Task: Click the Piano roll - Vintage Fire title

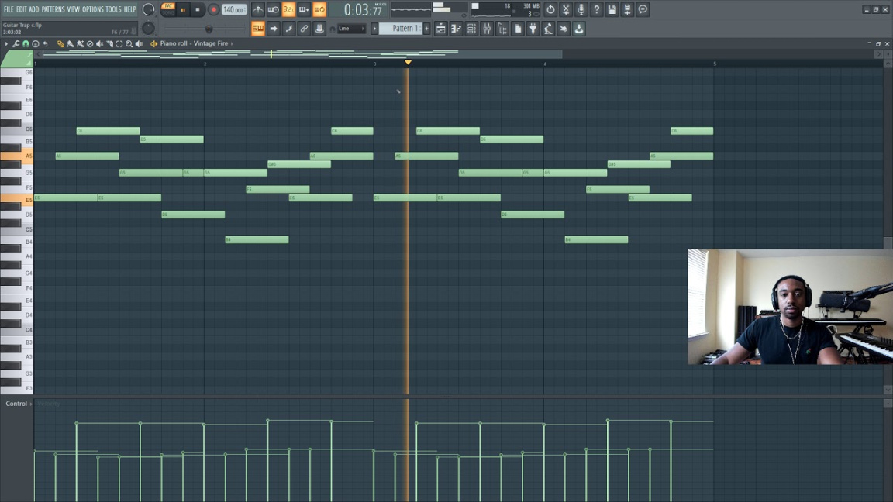Action: 194,44
